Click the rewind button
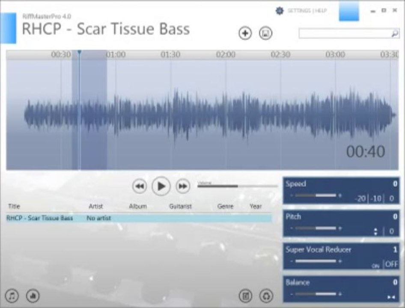405x308 pixels. pos(140,186)
